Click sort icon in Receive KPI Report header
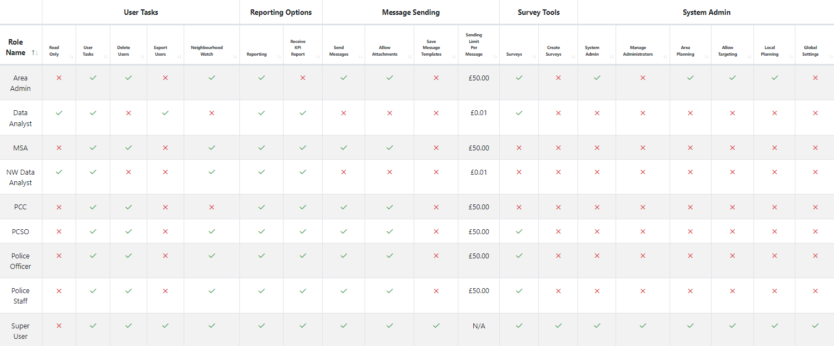The height and width of the screenshot is (346, 834). click(318, 57)
